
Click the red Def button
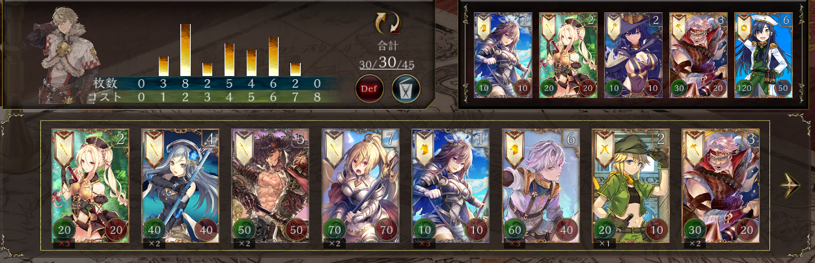[369, 88]
